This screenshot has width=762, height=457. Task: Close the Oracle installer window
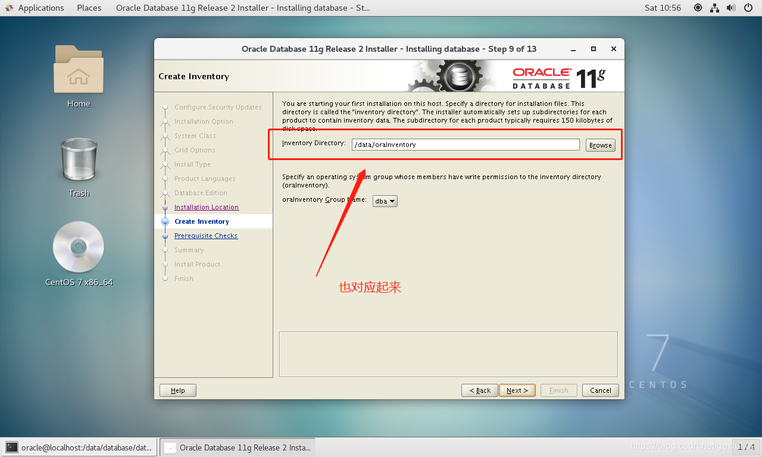(614, 49)
